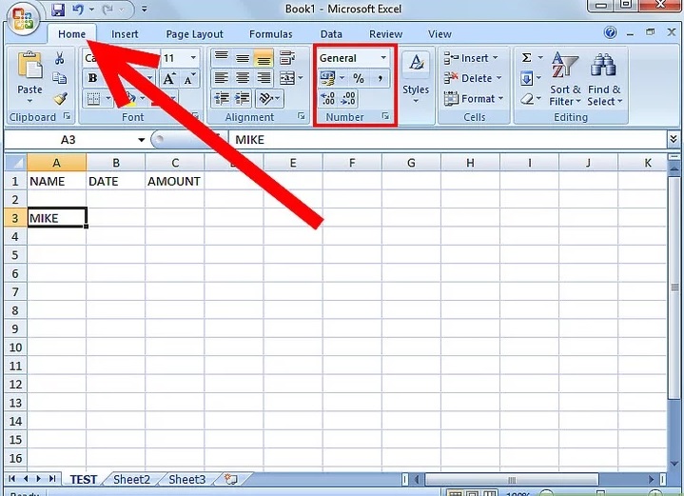Screen dimensions: 684x496
Task: Switch to the Review tab
Action: pyautogui.click(x=385, y=34)
